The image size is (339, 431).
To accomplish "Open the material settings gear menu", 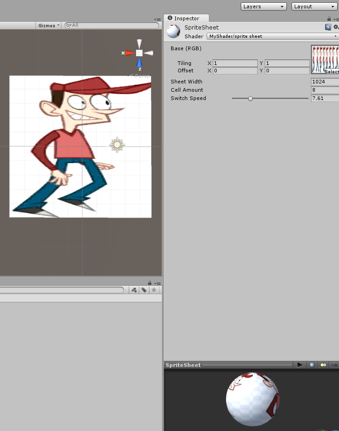I will pos(336,27).
